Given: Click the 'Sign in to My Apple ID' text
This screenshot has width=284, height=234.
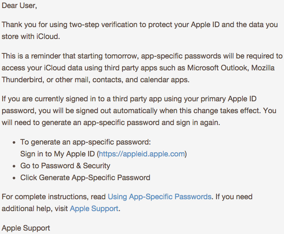Looking at the screenshot, I should [57, 154].
